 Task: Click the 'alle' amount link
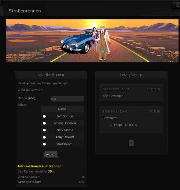pos(31,98)
